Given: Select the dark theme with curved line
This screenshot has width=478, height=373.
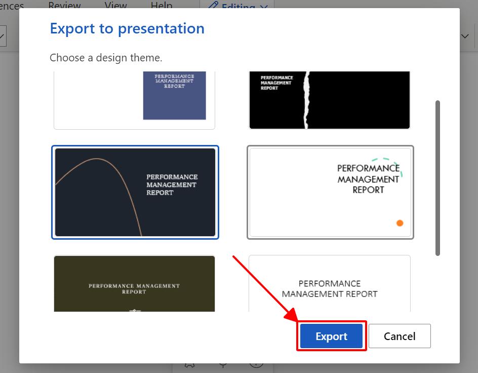Looking at the screenshot, I should point(135,192).
